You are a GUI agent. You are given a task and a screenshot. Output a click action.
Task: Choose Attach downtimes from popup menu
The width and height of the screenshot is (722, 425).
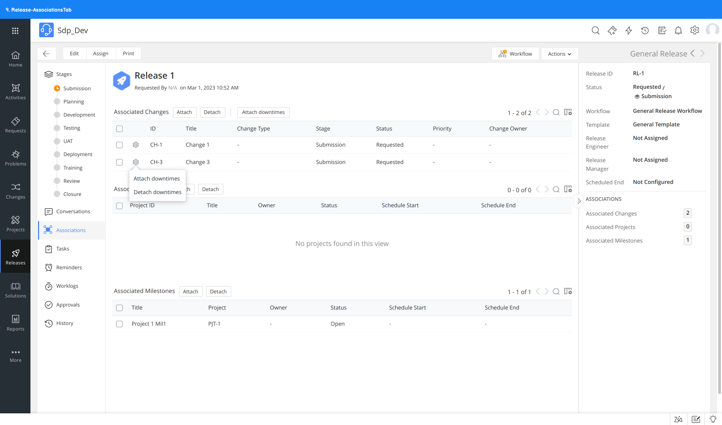pyautogui.click(x=157, y=179)
